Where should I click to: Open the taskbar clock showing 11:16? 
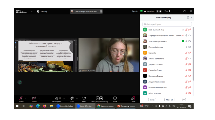click(x=181, y=106)
